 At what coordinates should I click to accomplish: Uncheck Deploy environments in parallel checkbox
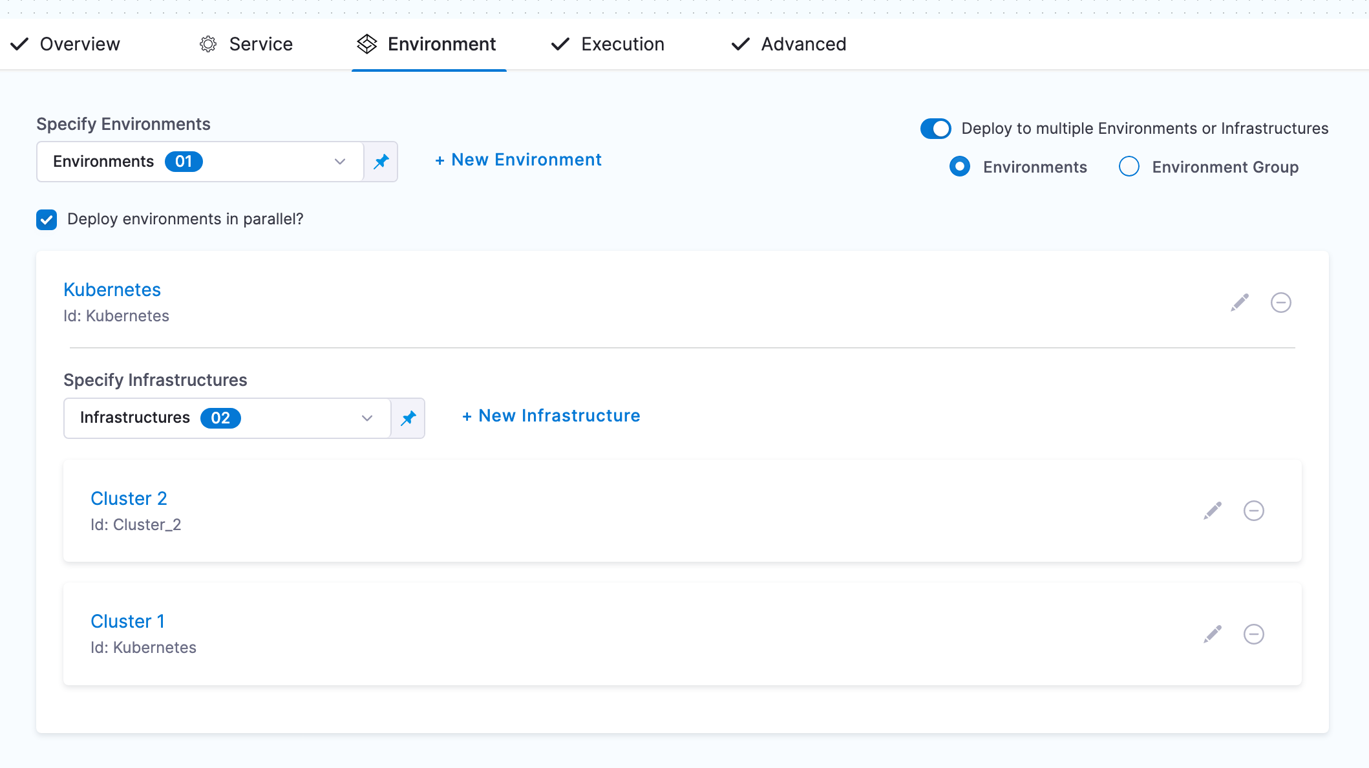[x=47, y=220]
